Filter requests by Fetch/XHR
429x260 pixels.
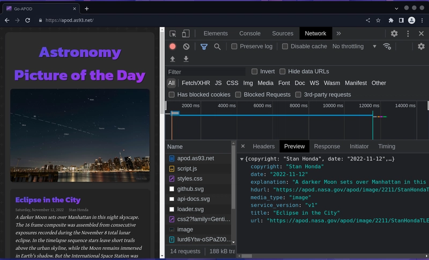pos(196,83)
